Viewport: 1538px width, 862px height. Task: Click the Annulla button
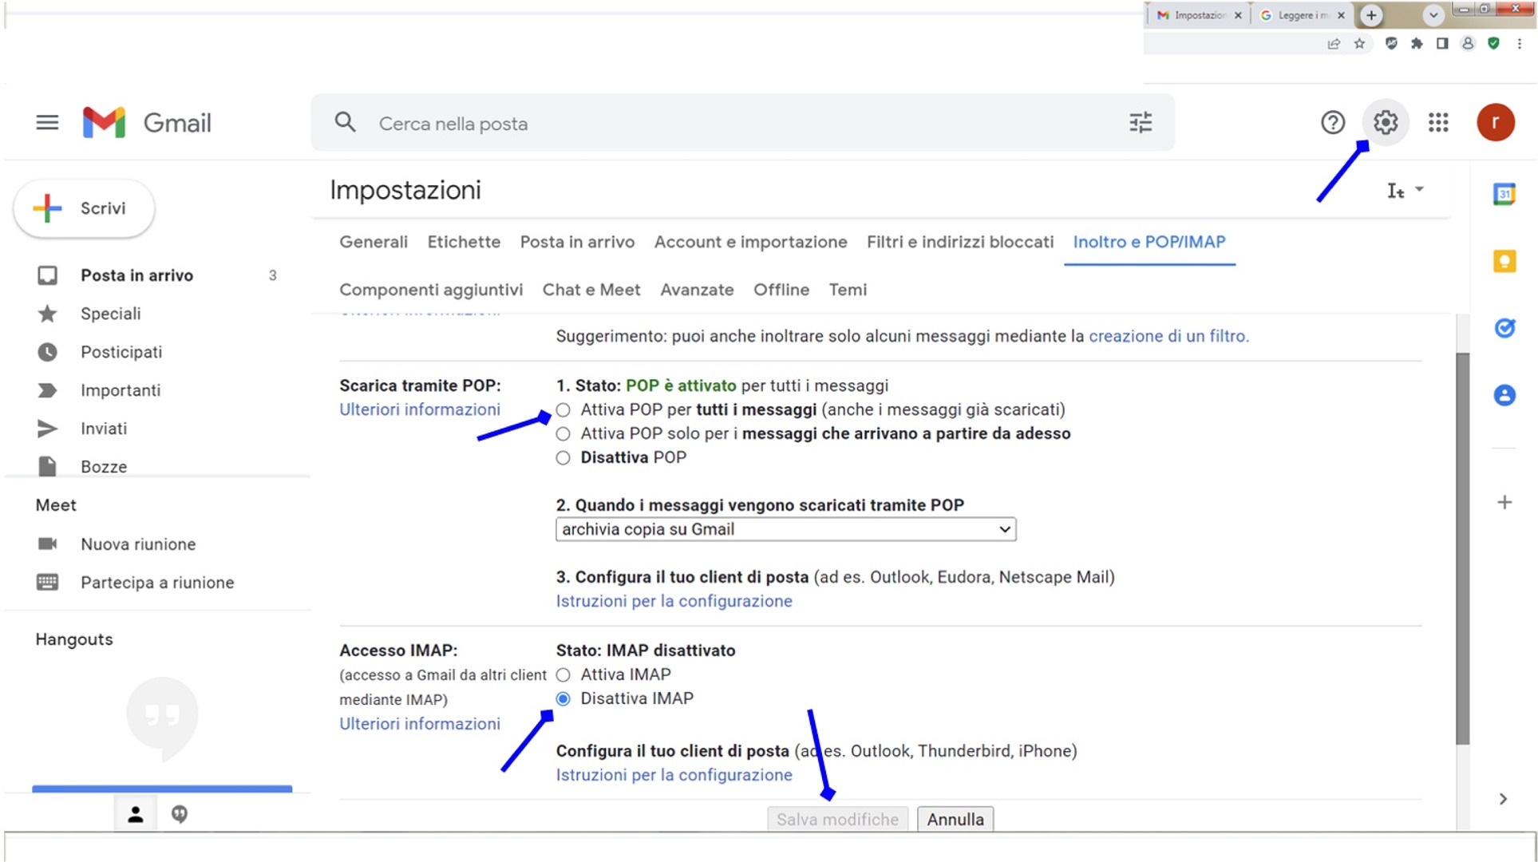[x=955, y=820]
